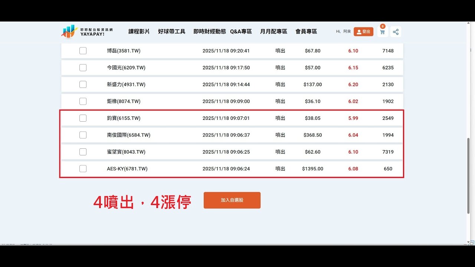Screen dimensions: 475x267
Task: Click volume value 1994
Action: tap(388, 135)
